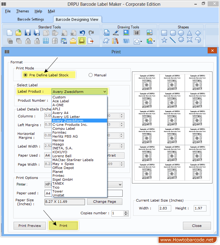Click the Cut scissors icon
Screen dimensions: 220x245
64,33
